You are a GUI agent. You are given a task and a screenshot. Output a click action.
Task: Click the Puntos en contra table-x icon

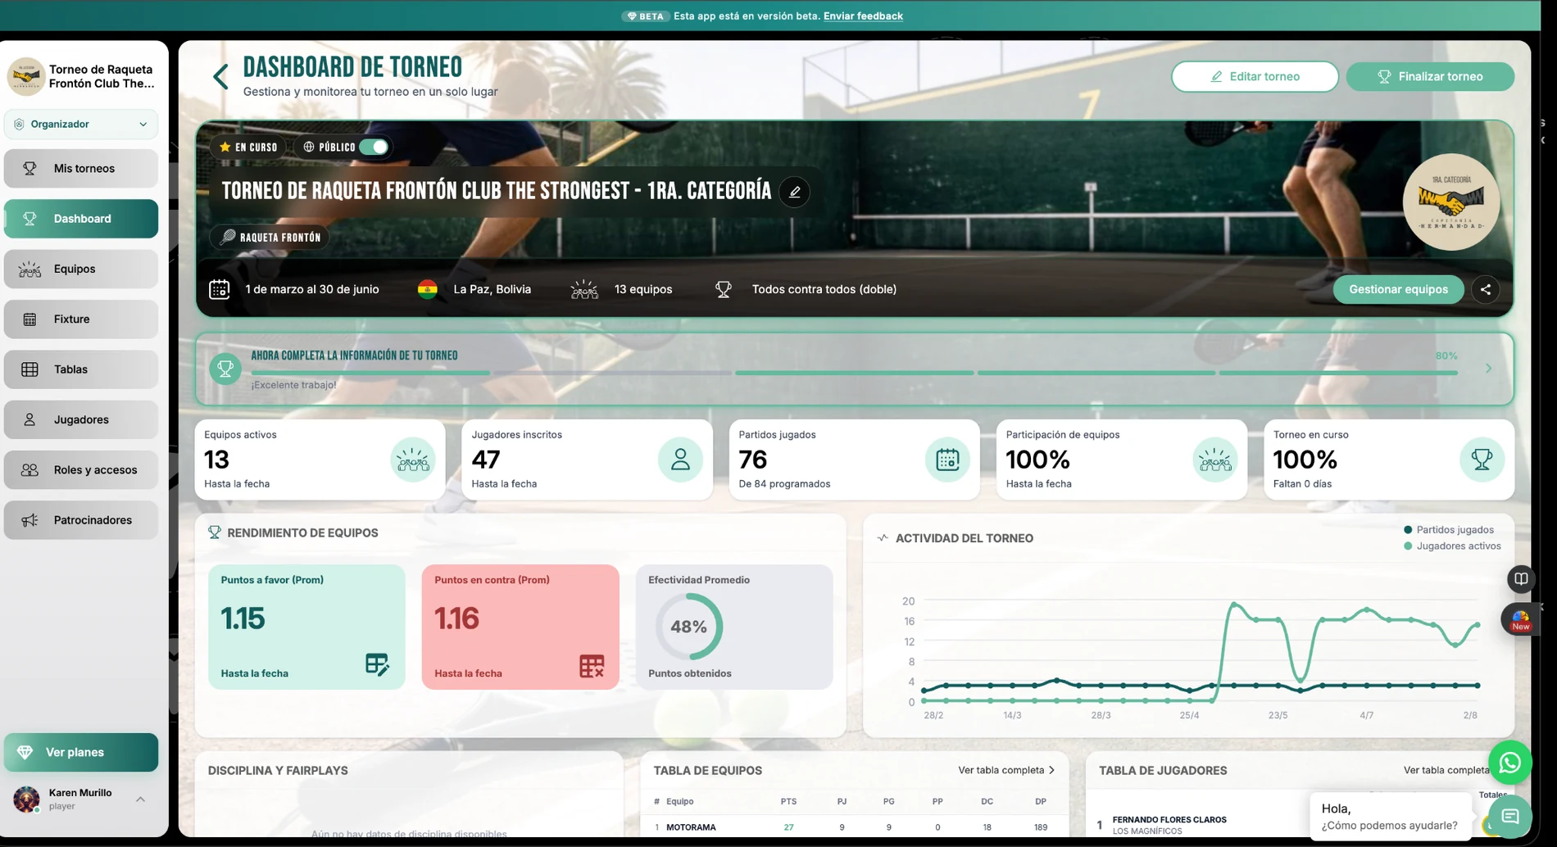click(x=591, y=666)
